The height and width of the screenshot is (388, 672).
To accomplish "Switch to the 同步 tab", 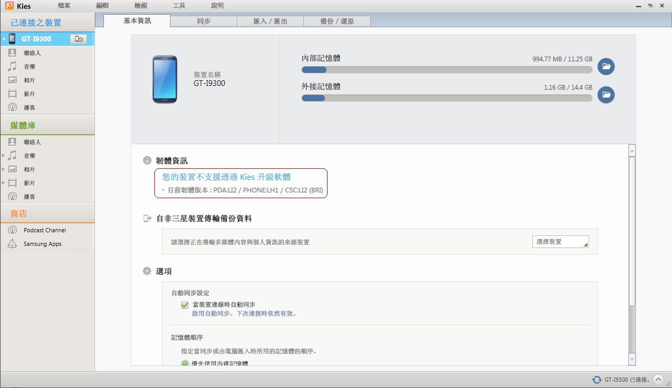I will pos(204,21).
